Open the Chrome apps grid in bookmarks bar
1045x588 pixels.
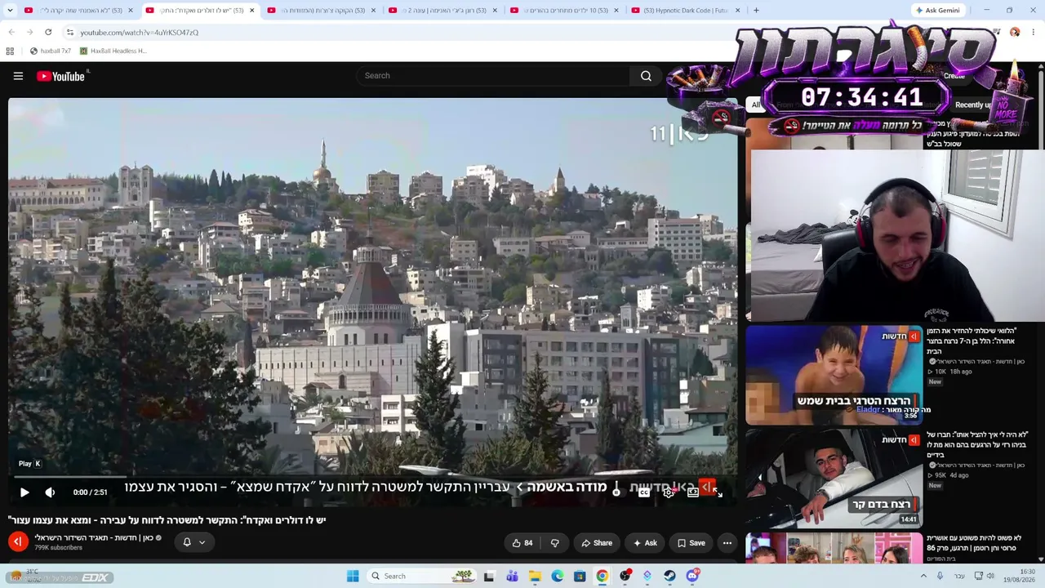click(10, 51)
